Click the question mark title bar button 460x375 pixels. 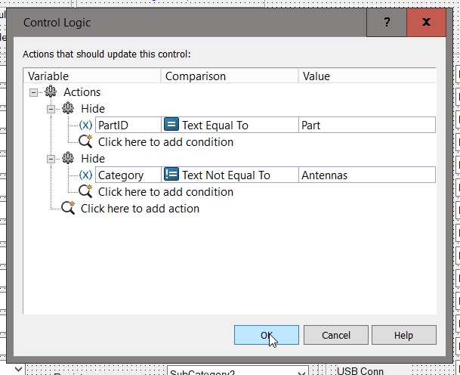(387, 23)
